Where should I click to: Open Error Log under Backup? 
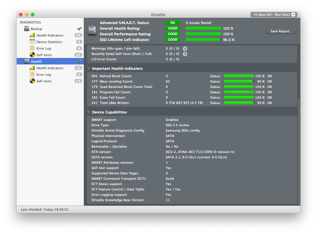click(50, 48)
